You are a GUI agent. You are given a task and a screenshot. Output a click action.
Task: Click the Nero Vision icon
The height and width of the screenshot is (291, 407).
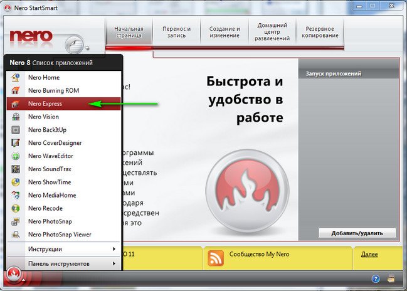tap(16, 117)
